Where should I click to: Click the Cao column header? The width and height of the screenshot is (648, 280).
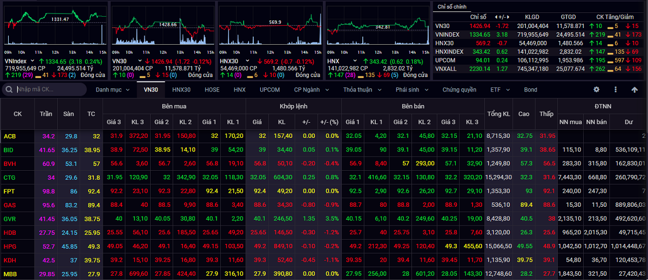(x=524, y=114)
